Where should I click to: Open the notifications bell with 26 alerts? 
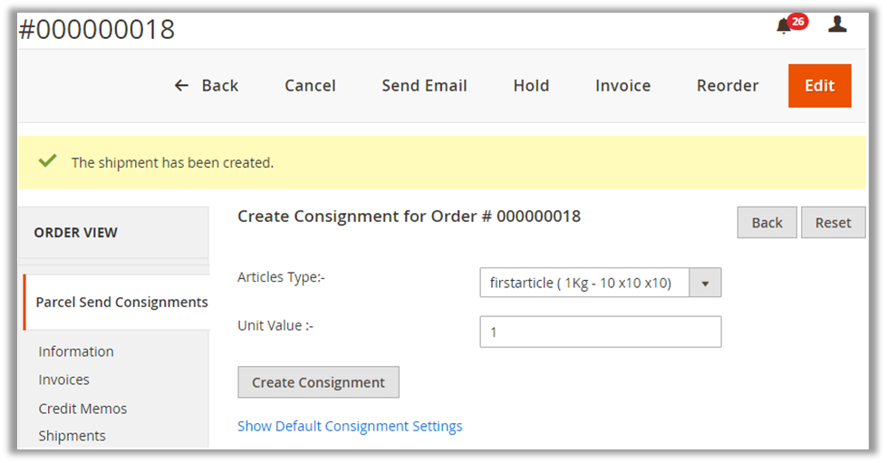(x=785, y=26)
